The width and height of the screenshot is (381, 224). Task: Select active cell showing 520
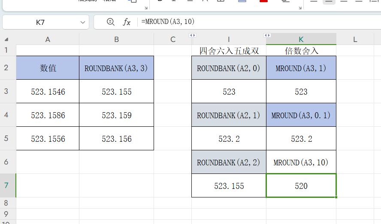tap(301, 185)
